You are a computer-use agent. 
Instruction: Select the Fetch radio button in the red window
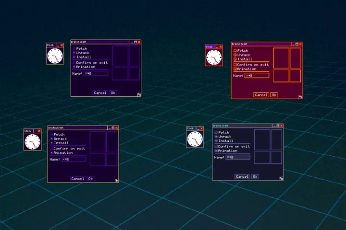coord(235,51)
